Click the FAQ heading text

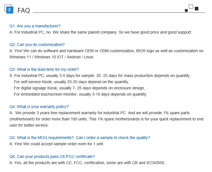click(23, 11)
